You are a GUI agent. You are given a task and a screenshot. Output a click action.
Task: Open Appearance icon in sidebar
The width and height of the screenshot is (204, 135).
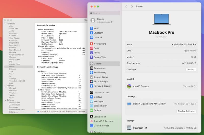tap(92, 68)
